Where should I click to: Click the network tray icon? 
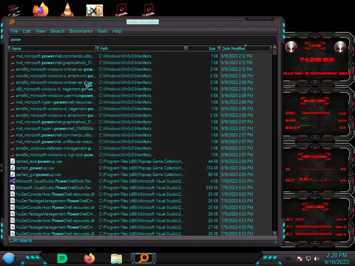308,259
